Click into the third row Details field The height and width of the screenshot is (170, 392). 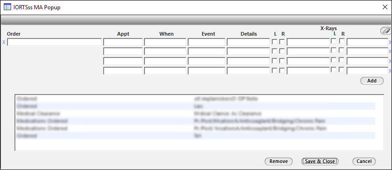coord(248,61)
